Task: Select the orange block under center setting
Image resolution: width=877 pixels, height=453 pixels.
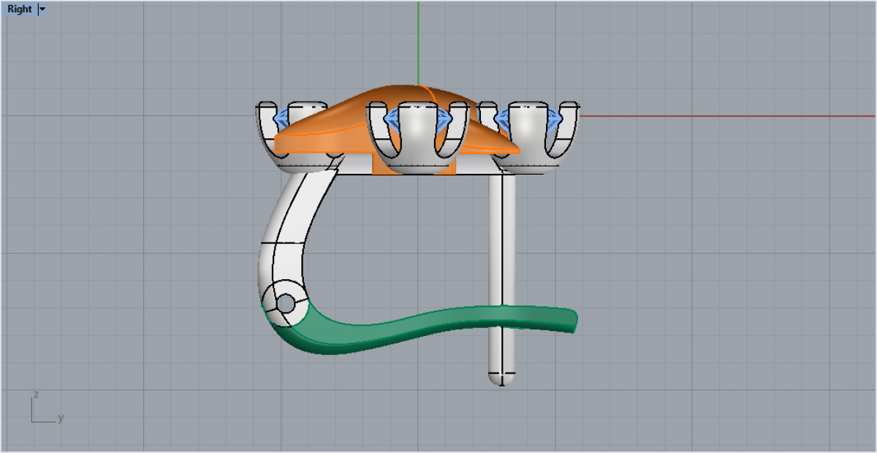Action: [380, 167]
